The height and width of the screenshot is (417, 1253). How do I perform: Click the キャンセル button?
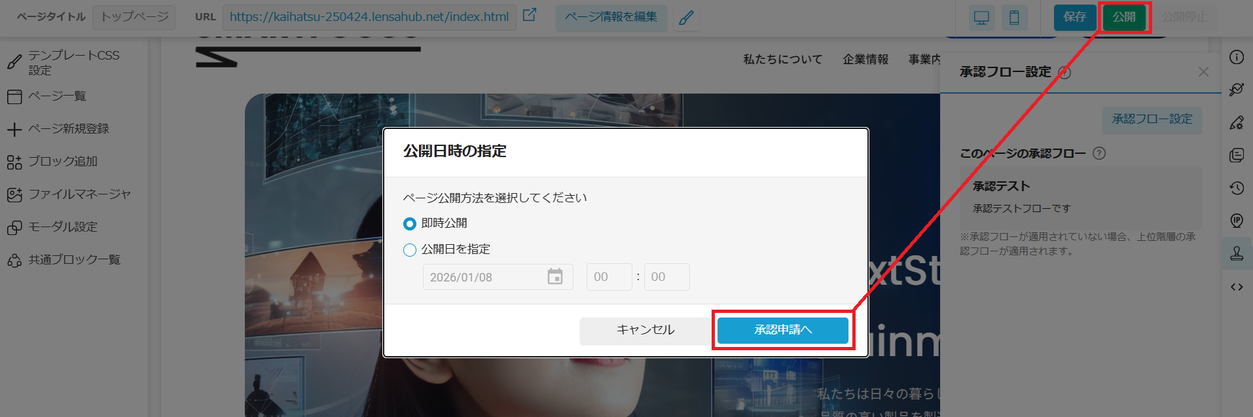tap(645, 330)
